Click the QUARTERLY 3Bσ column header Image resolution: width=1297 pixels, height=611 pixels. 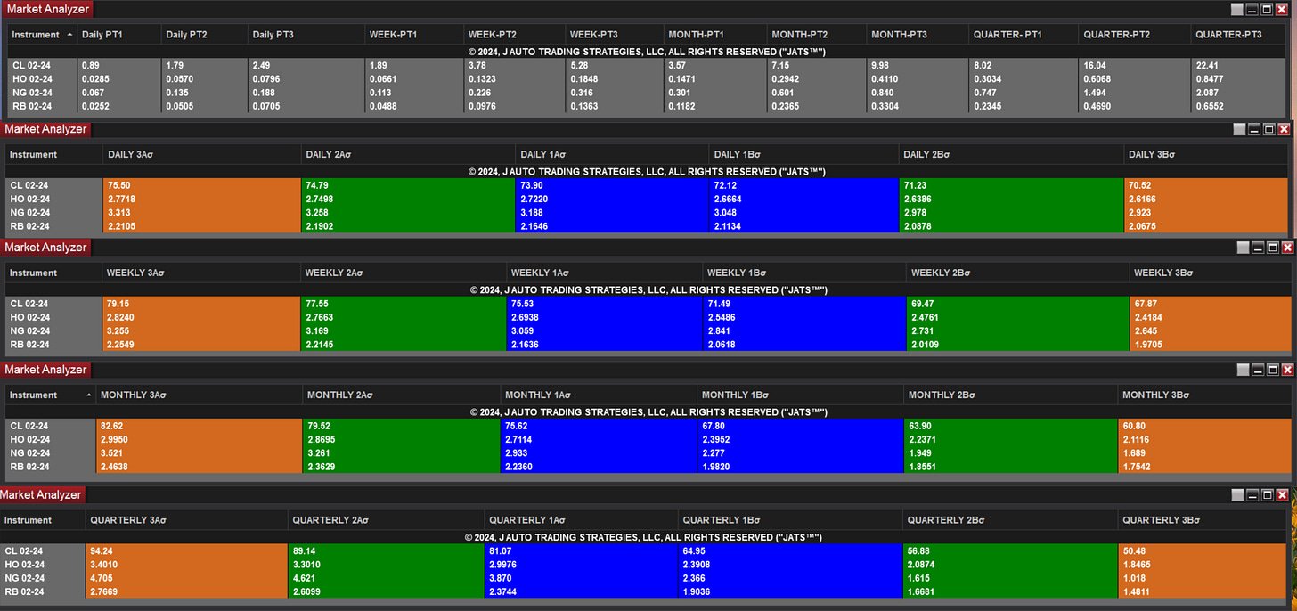[1202, 519]
